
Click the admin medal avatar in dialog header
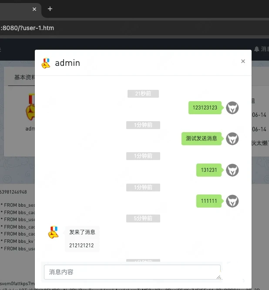point(46,63)
